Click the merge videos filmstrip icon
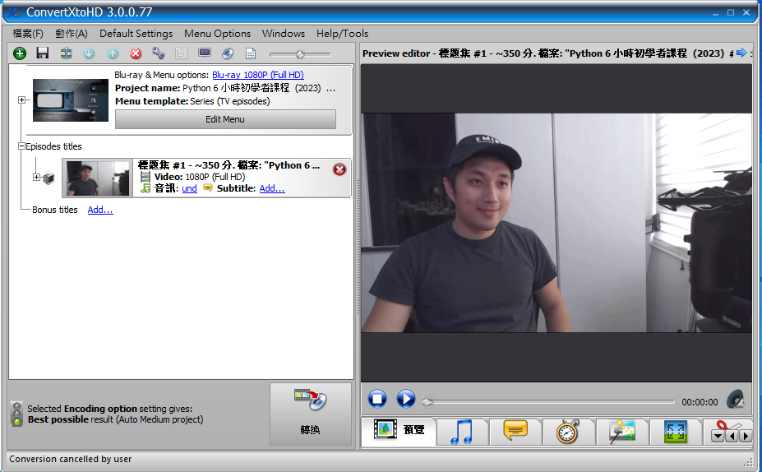The width and height of the screenshot is (762, 472). click(x=66, y=53)
